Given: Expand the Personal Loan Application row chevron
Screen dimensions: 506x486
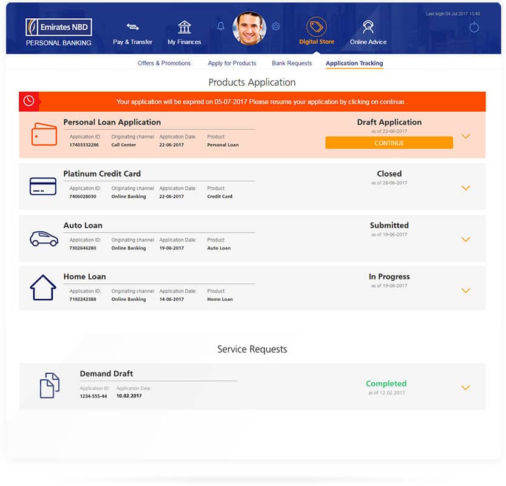Looking at the screenshot, I should pos(465,136).
